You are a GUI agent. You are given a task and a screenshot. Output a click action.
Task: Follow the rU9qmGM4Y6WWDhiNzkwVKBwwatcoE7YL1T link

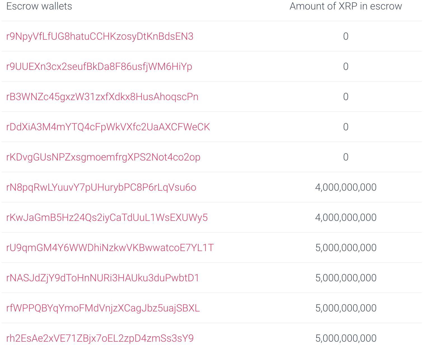[x=110, y=248]
